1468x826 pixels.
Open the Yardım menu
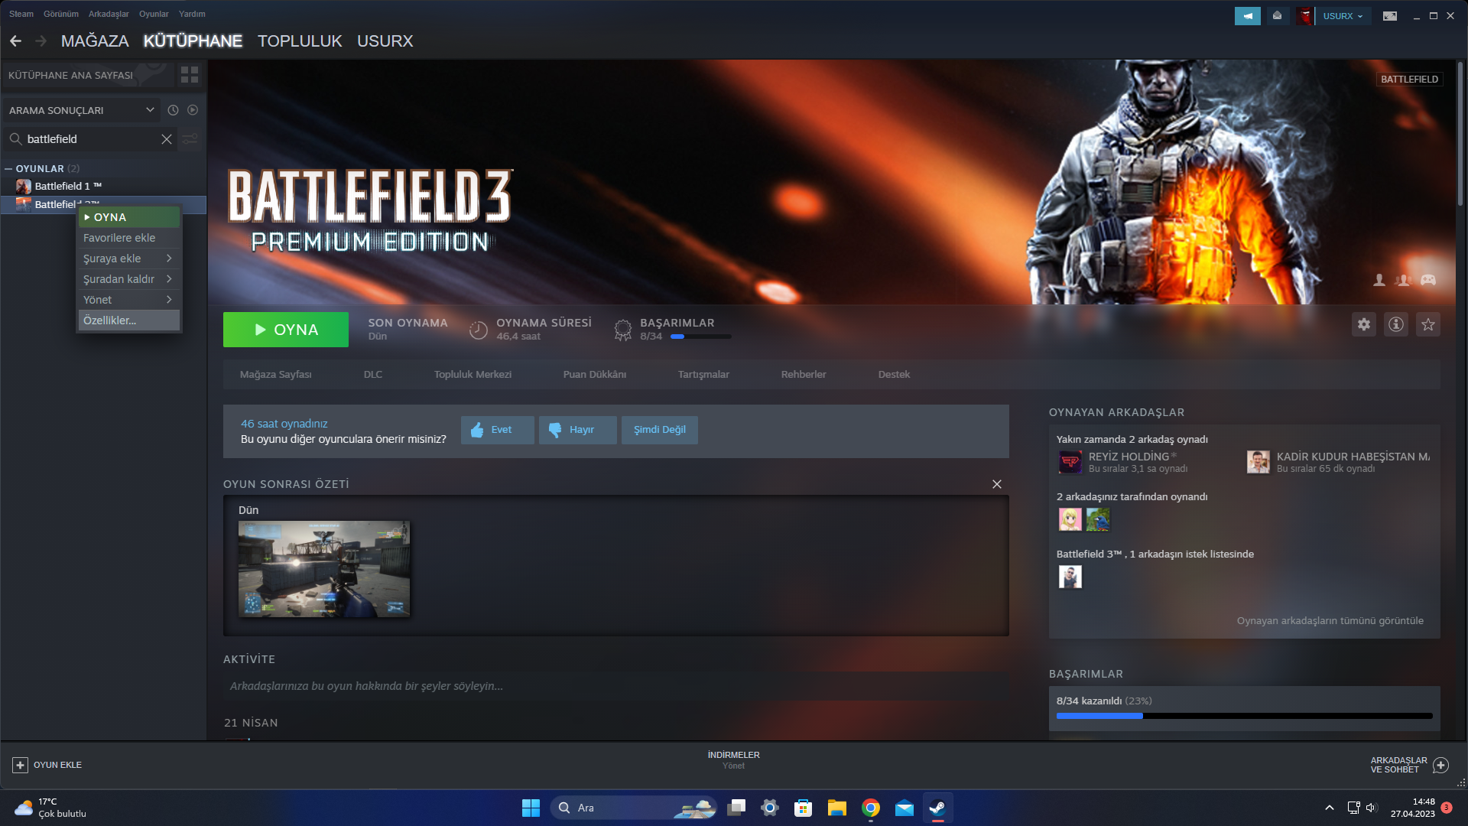(x=192, y=14)
